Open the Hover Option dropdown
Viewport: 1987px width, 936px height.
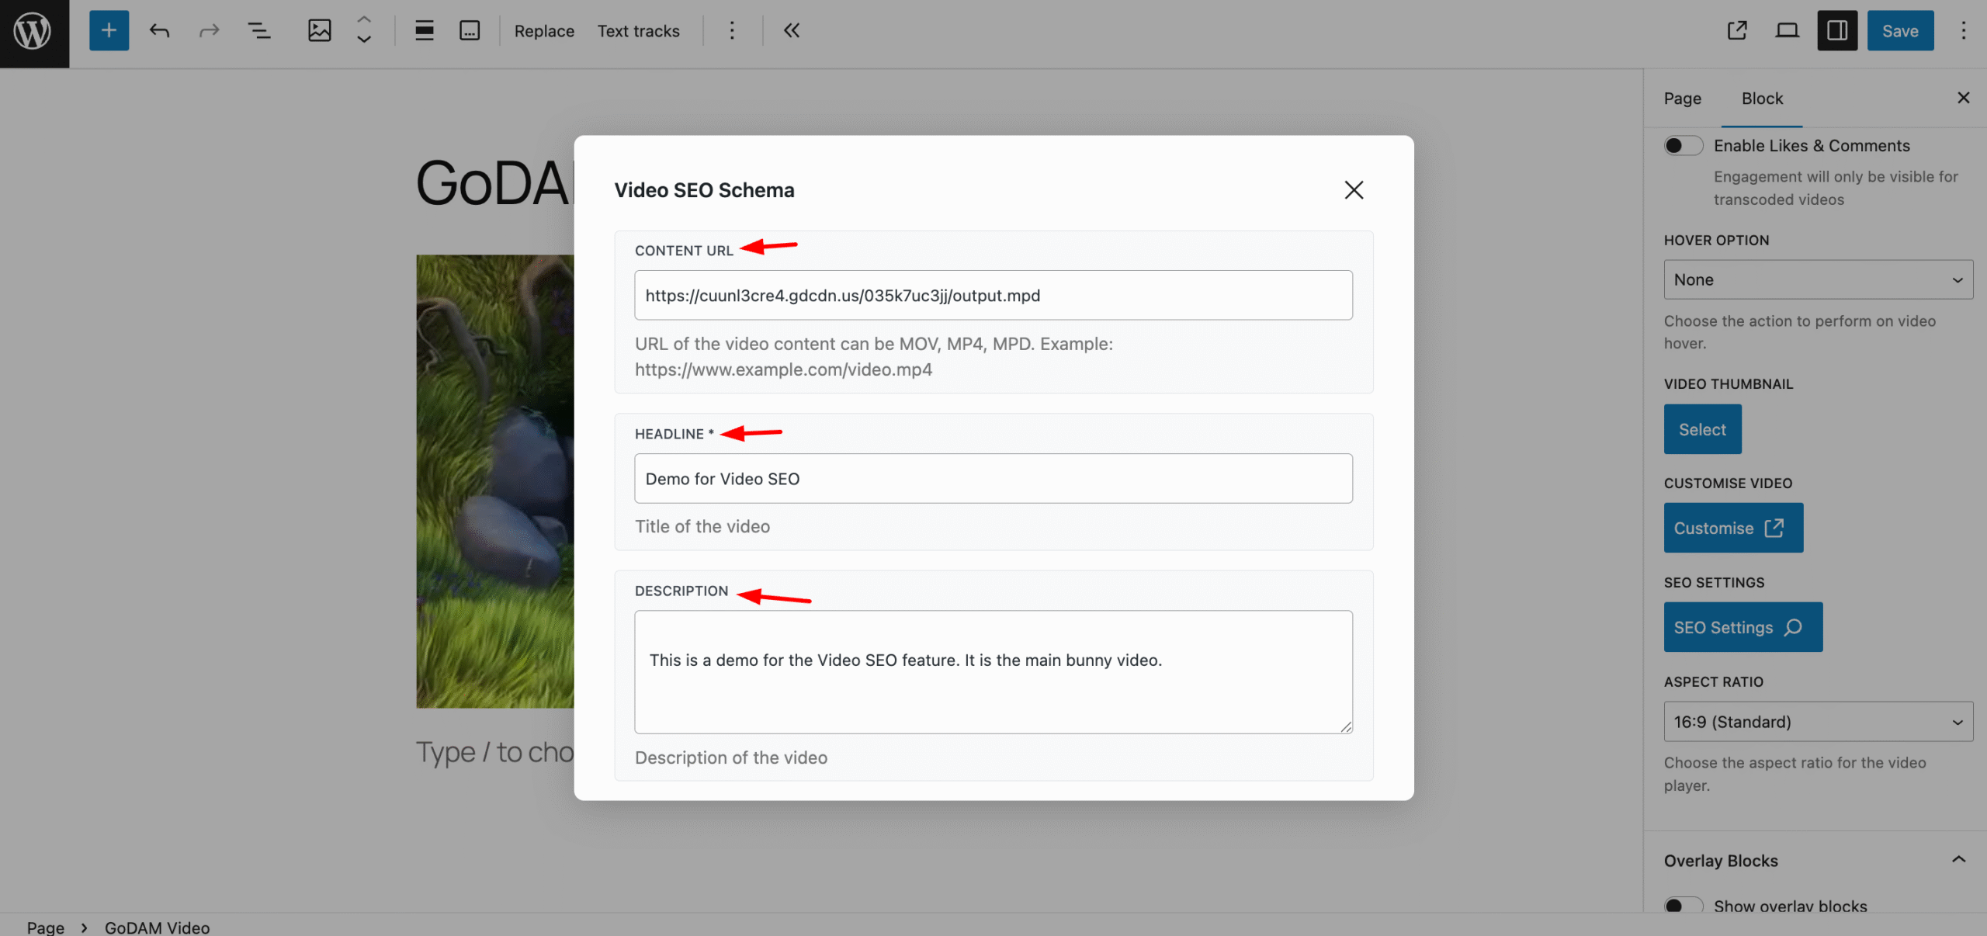[x=1817, y=279]
